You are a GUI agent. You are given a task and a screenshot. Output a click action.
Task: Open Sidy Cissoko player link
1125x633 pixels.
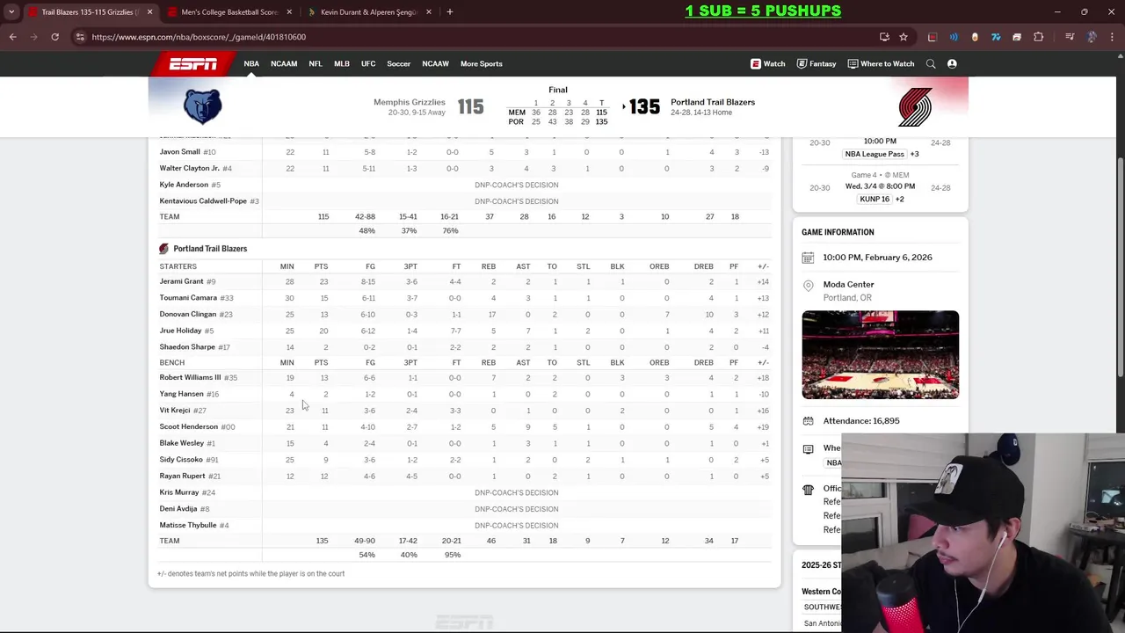pos(181,460)
